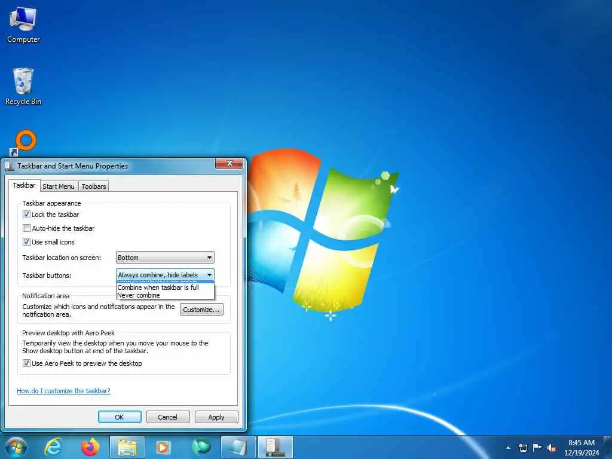Select the Taskbar tab
This screenshot has width=612, height=459.
[x=24, y=185]
